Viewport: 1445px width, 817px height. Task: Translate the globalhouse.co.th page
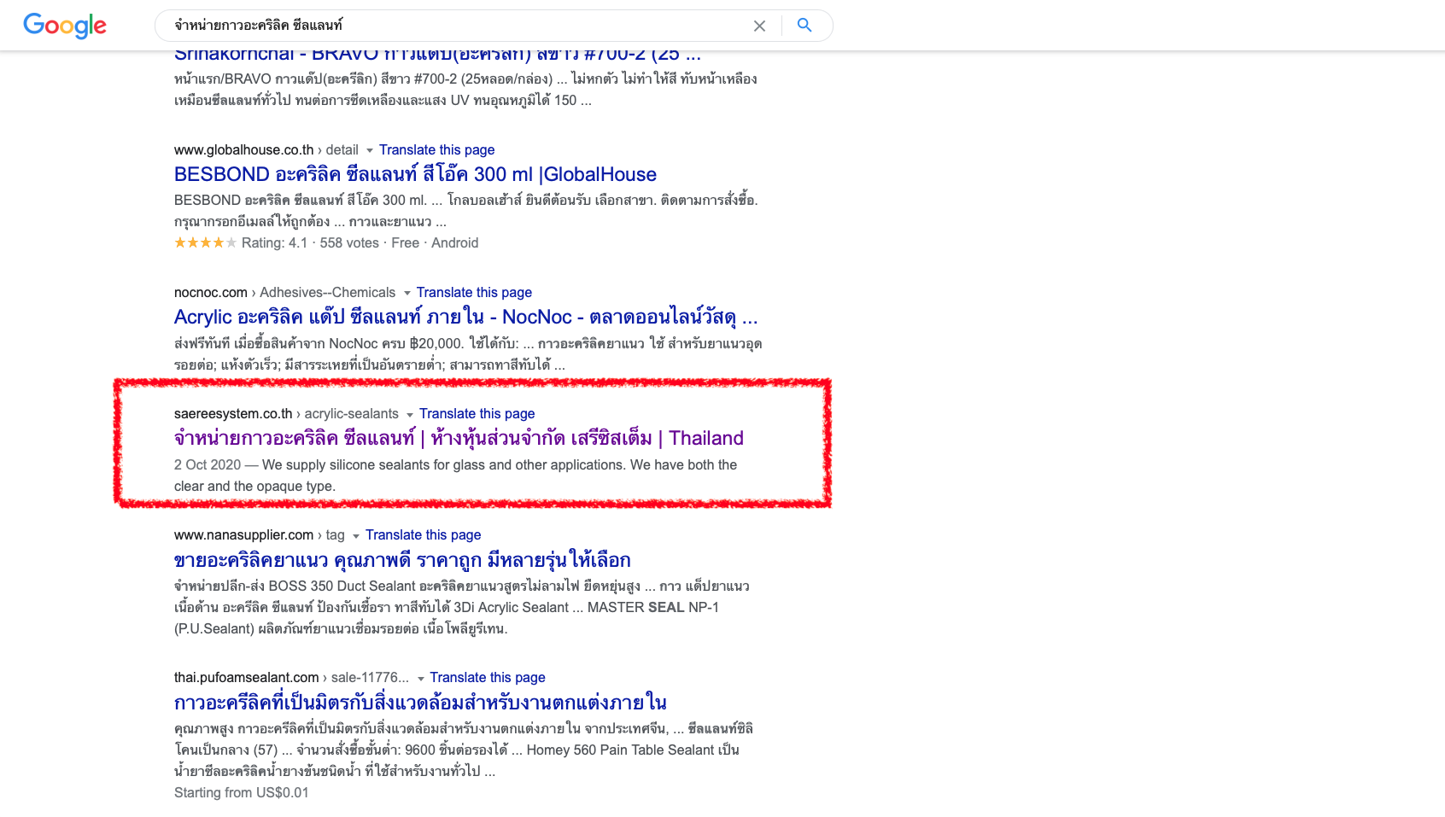coord(436,150)
